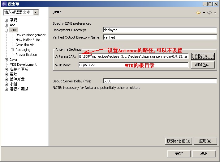Click the back navigation arrow icon
This screenshot has width=220, height=162.
[x=198, y=13]
